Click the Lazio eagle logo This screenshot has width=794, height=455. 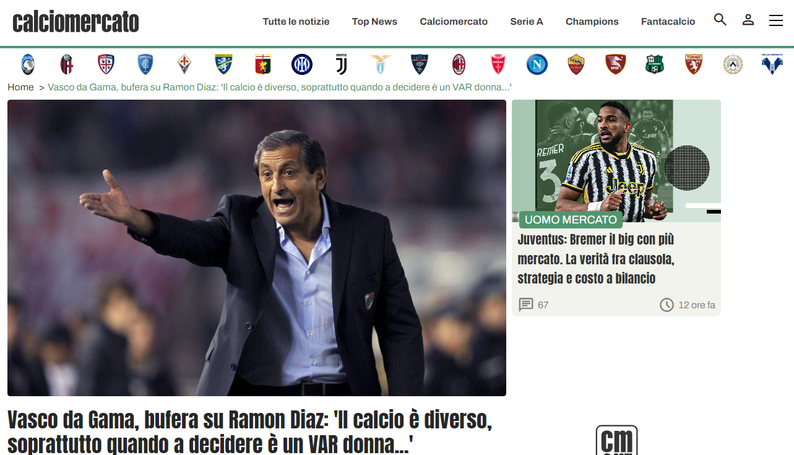pos(381,64)
